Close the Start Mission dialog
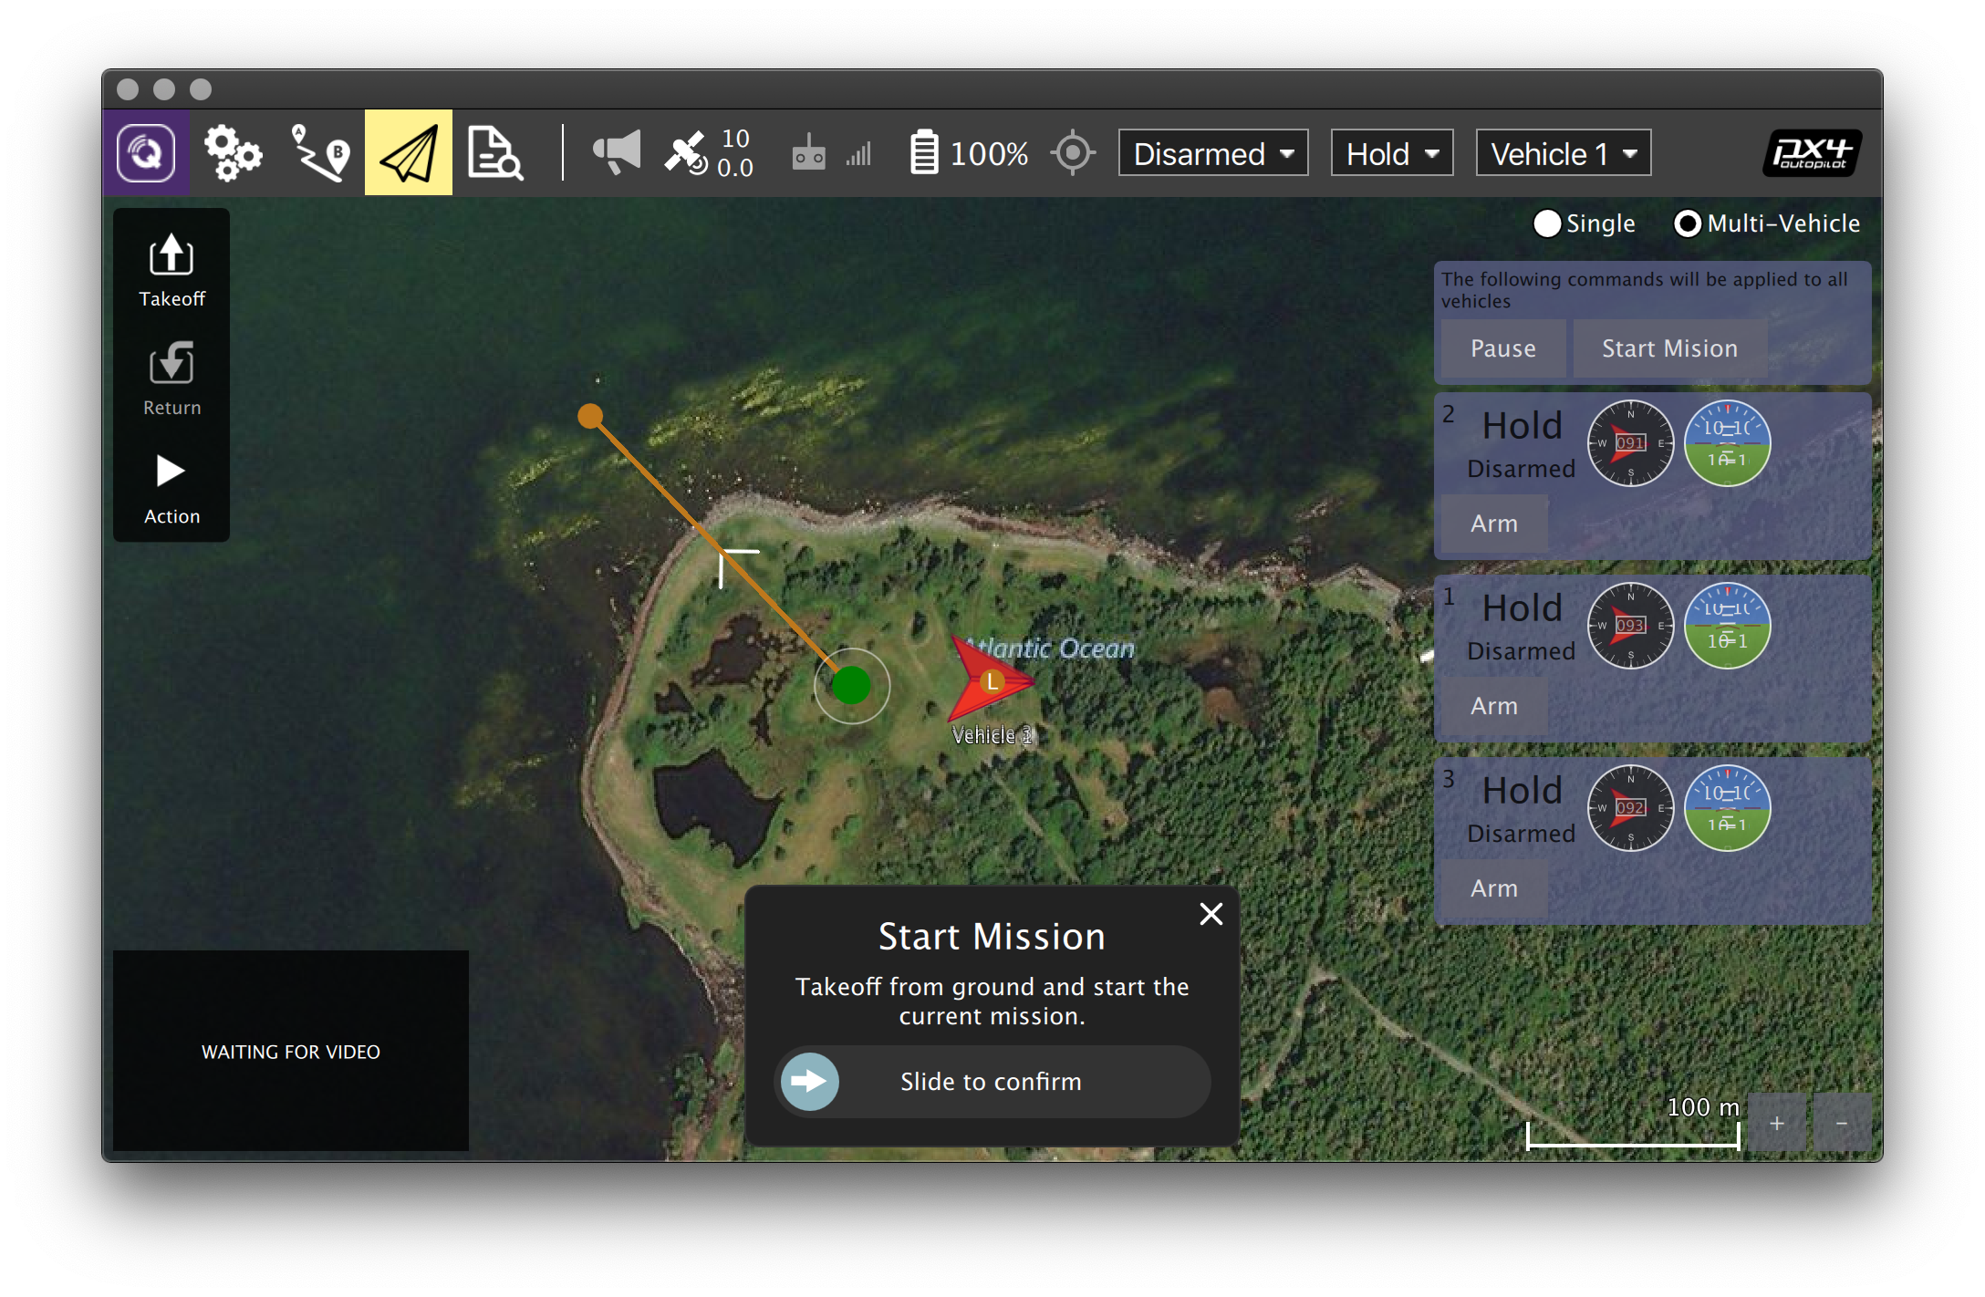The width and height of the screenshot is (1985, 1297). [1211, 914]
